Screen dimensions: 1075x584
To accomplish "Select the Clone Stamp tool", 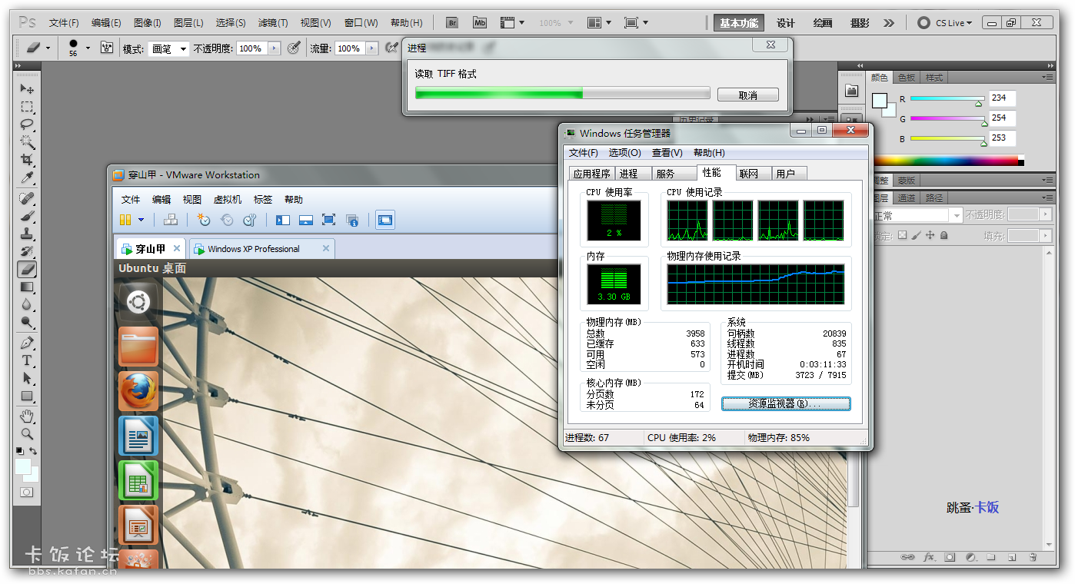I will tap(27, 234).
